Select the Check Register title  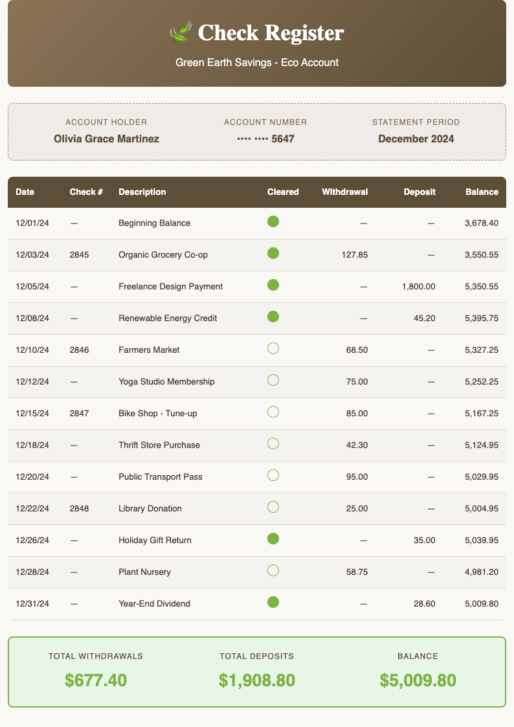(271, 32)
